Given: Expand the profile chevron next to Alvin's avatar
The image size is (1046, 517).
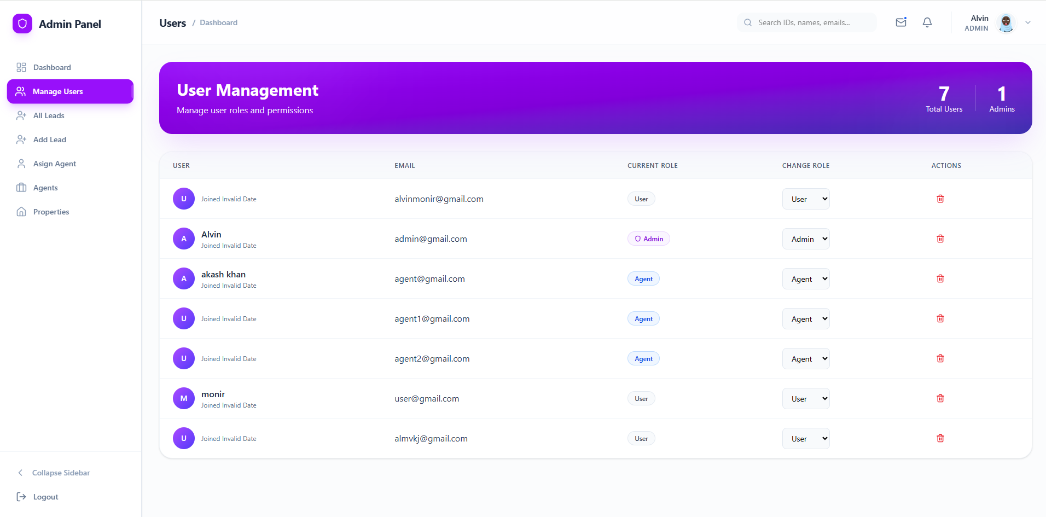Looking at the screenshot, I should [x=1027, y=22].
